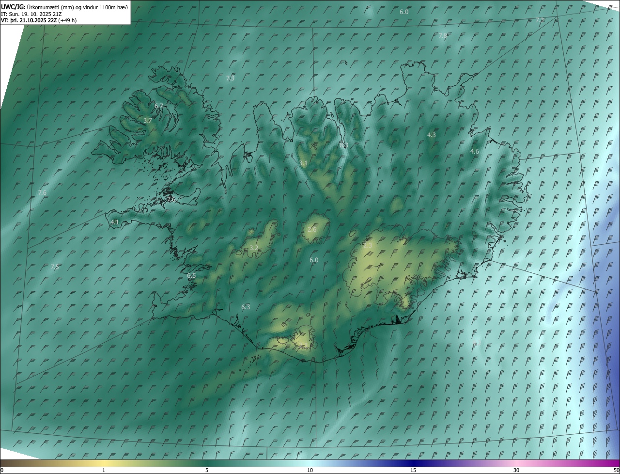Click the pink colour bar segment above label 30

point(516,463)
